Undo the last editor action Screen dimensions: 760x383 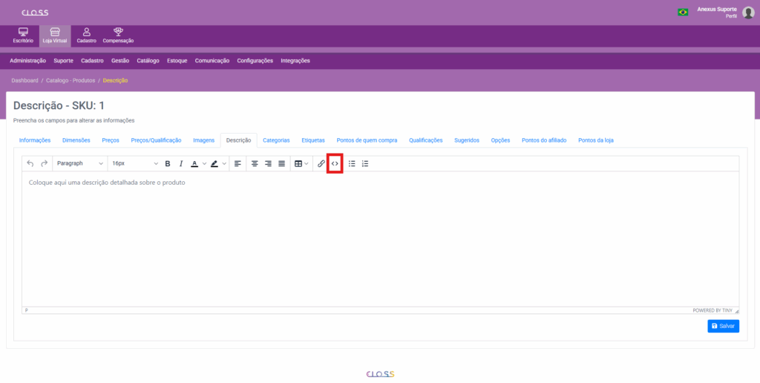tap(30, 163)
